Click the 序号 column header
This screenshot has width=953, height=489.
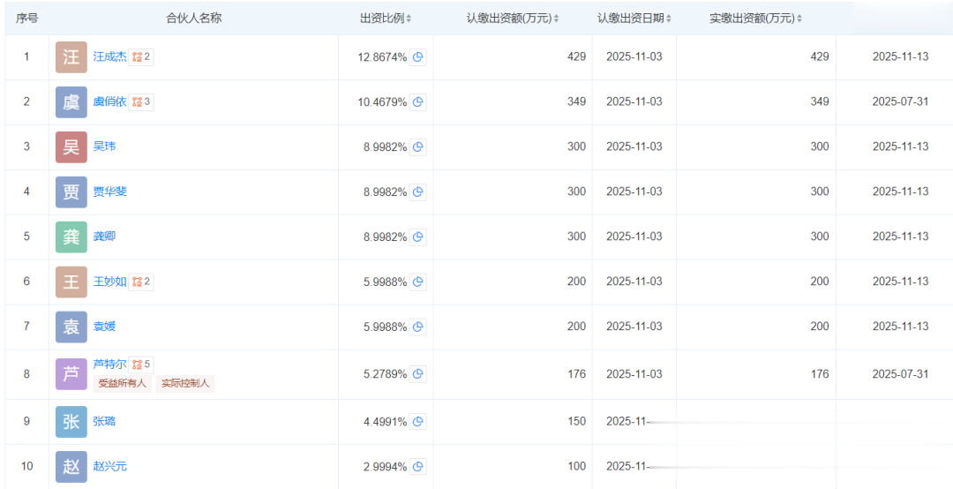(x=26, y=19)
